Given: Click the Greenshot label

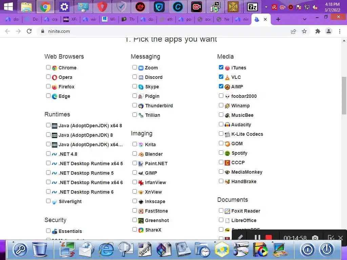Looking at the screenshot, I should (x=157, y=220).
